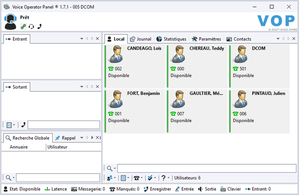Open the Journal tab
The width and height of the screenshot is (299, 195).
pos(140,39)
